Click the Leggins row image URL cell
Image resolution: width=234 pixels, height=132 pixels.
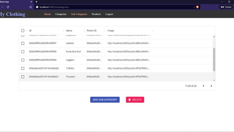(129, 60)
